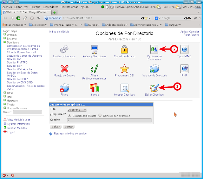Open Servidor Web Apache in sidebar

click(x=19, y=69)
